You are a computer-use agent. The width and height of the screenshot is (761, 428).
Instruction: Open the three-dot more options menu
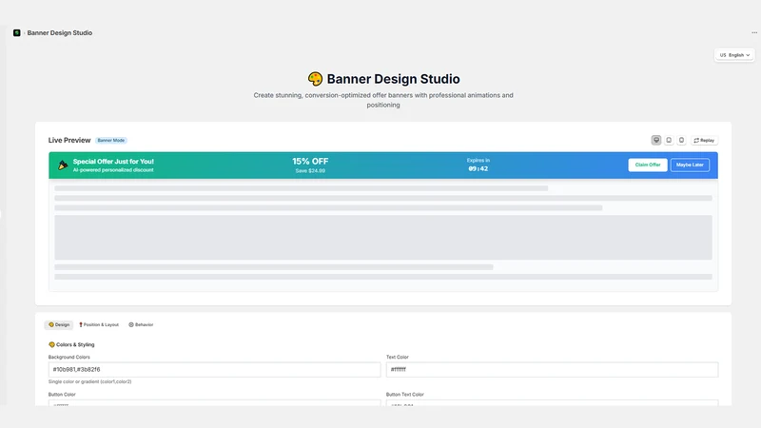pyautogui.click(x=754, y=33)
